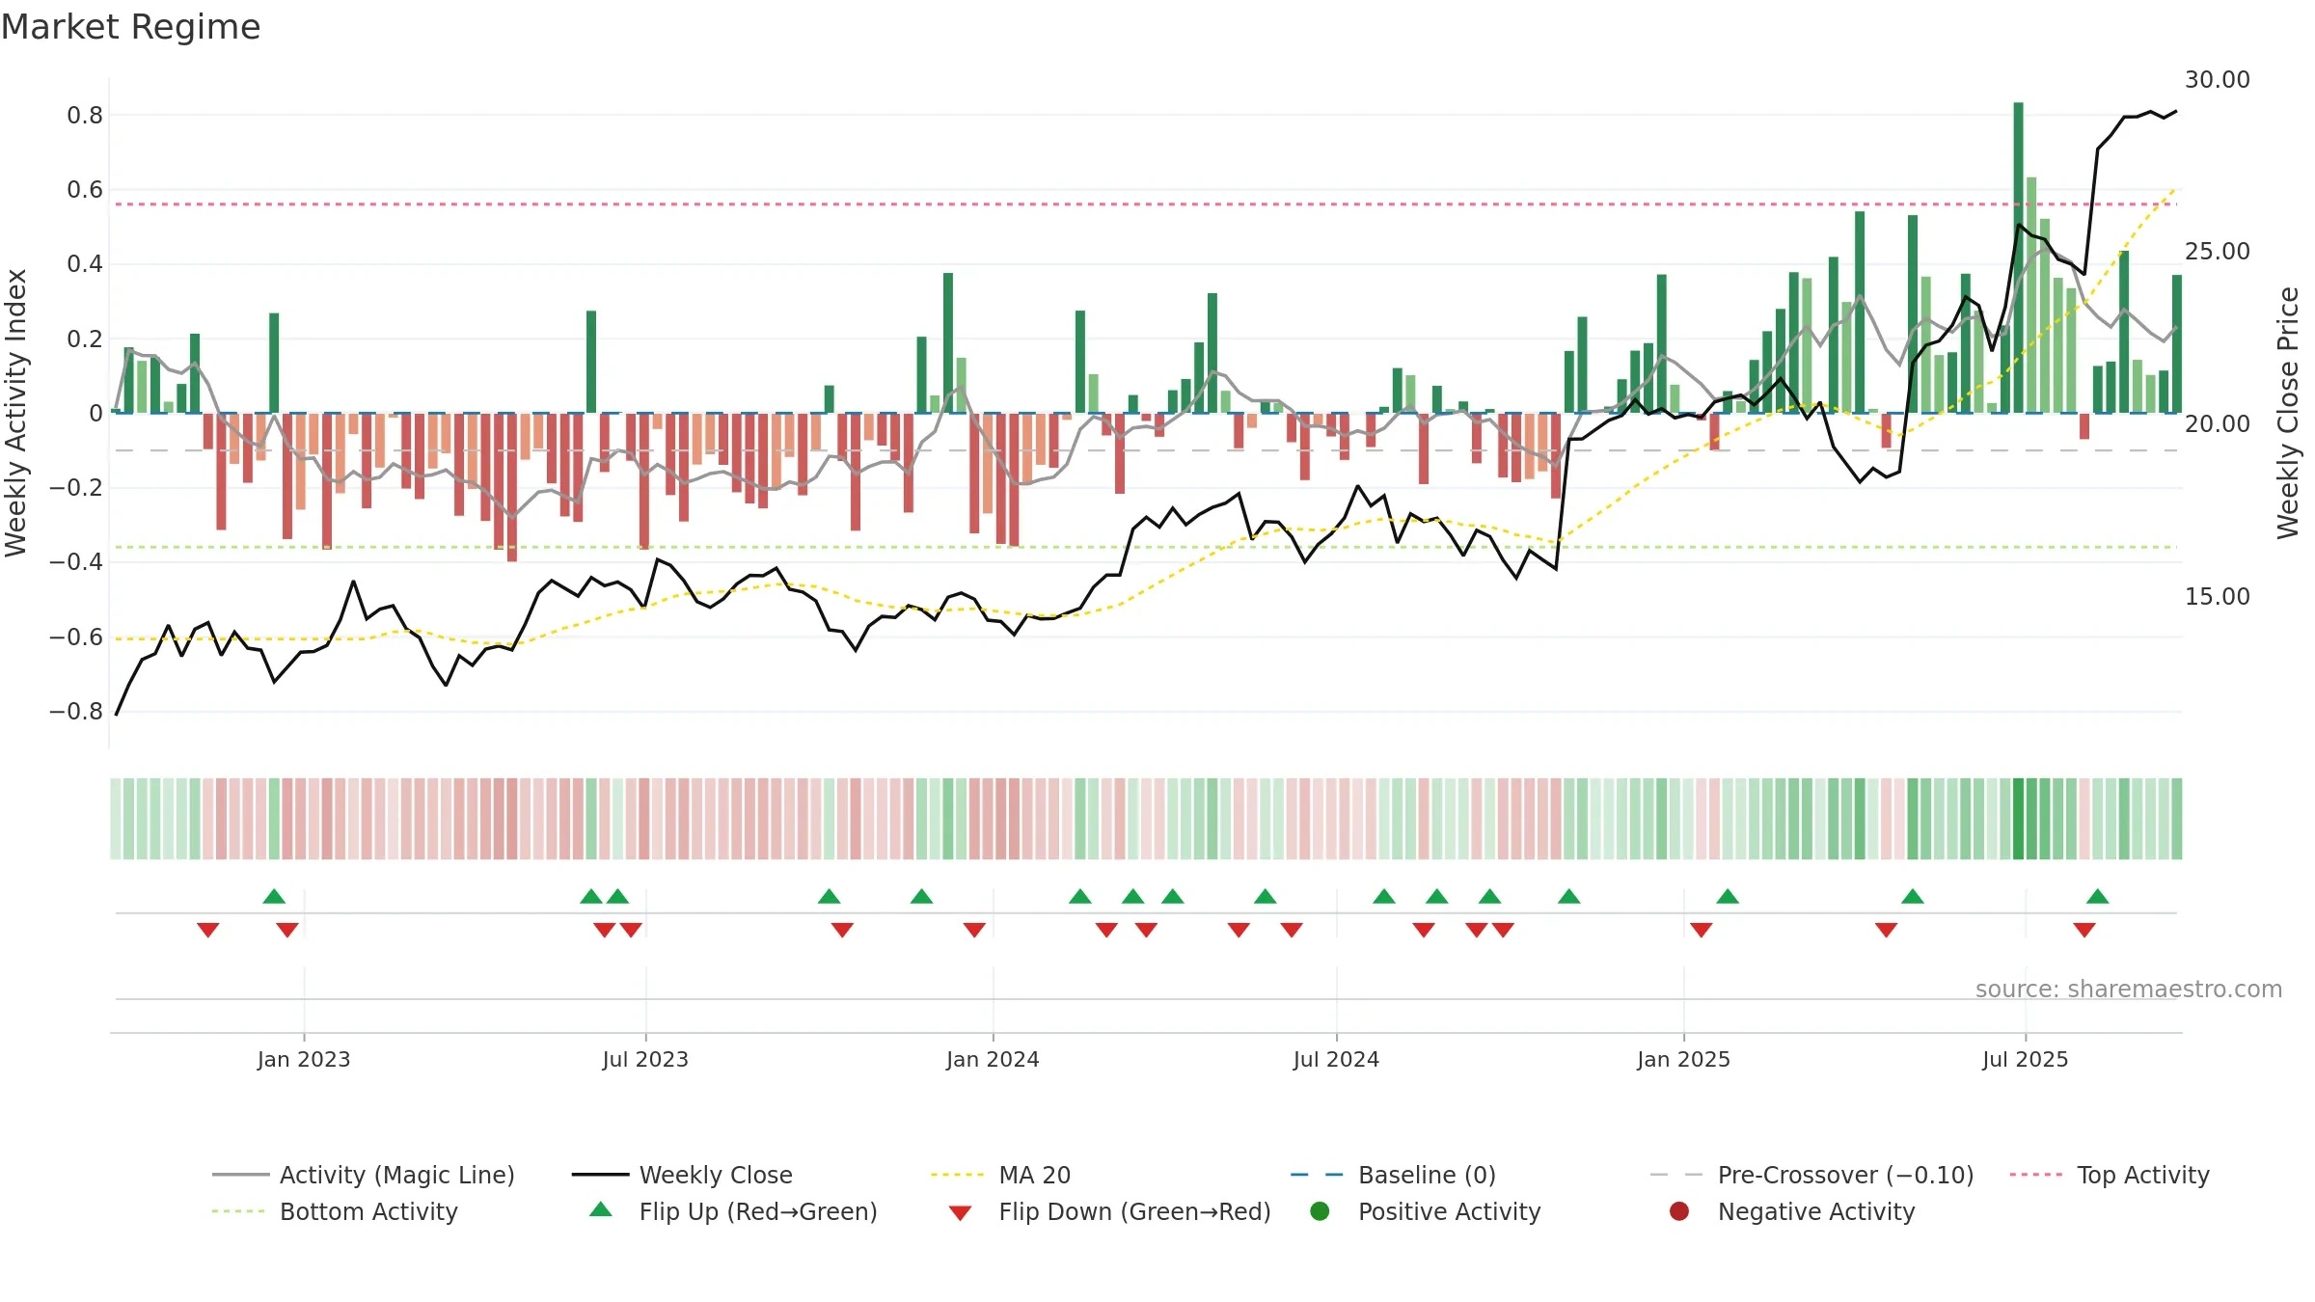Click the last flip-up triangle after Jul 2025
This screenshot has height=1302, width=2315.
2098,897
